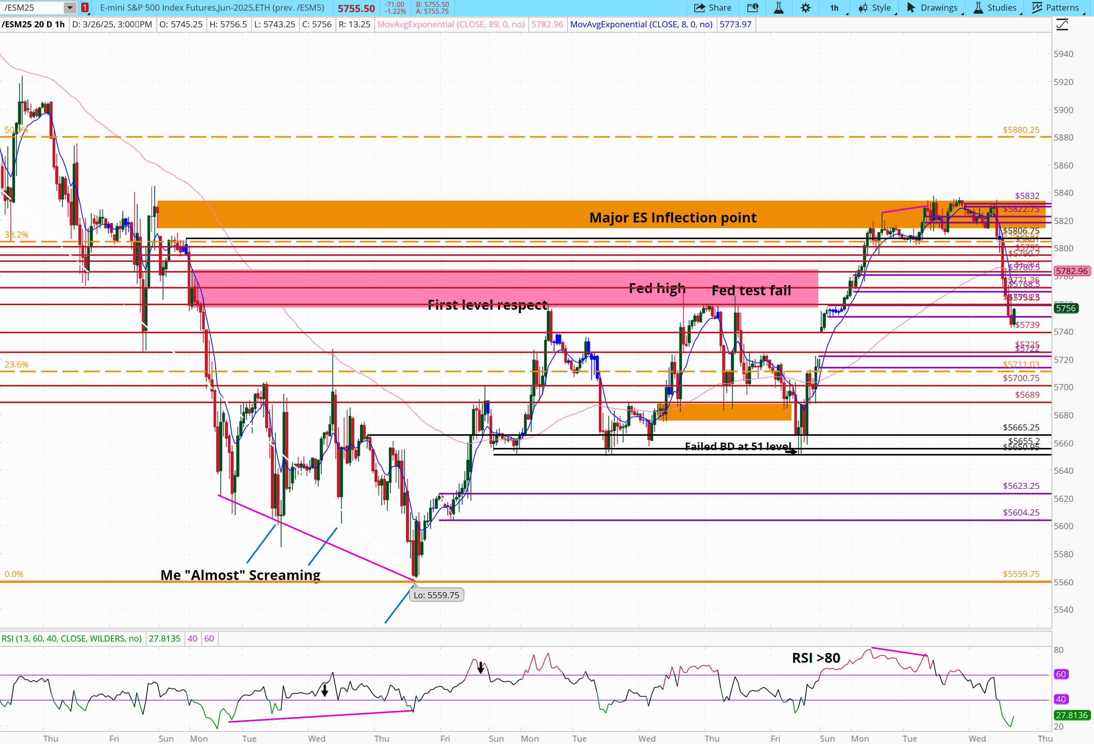
Task: Open the chart info card icon
Action: pyautogui.click(x=752, y=8)
